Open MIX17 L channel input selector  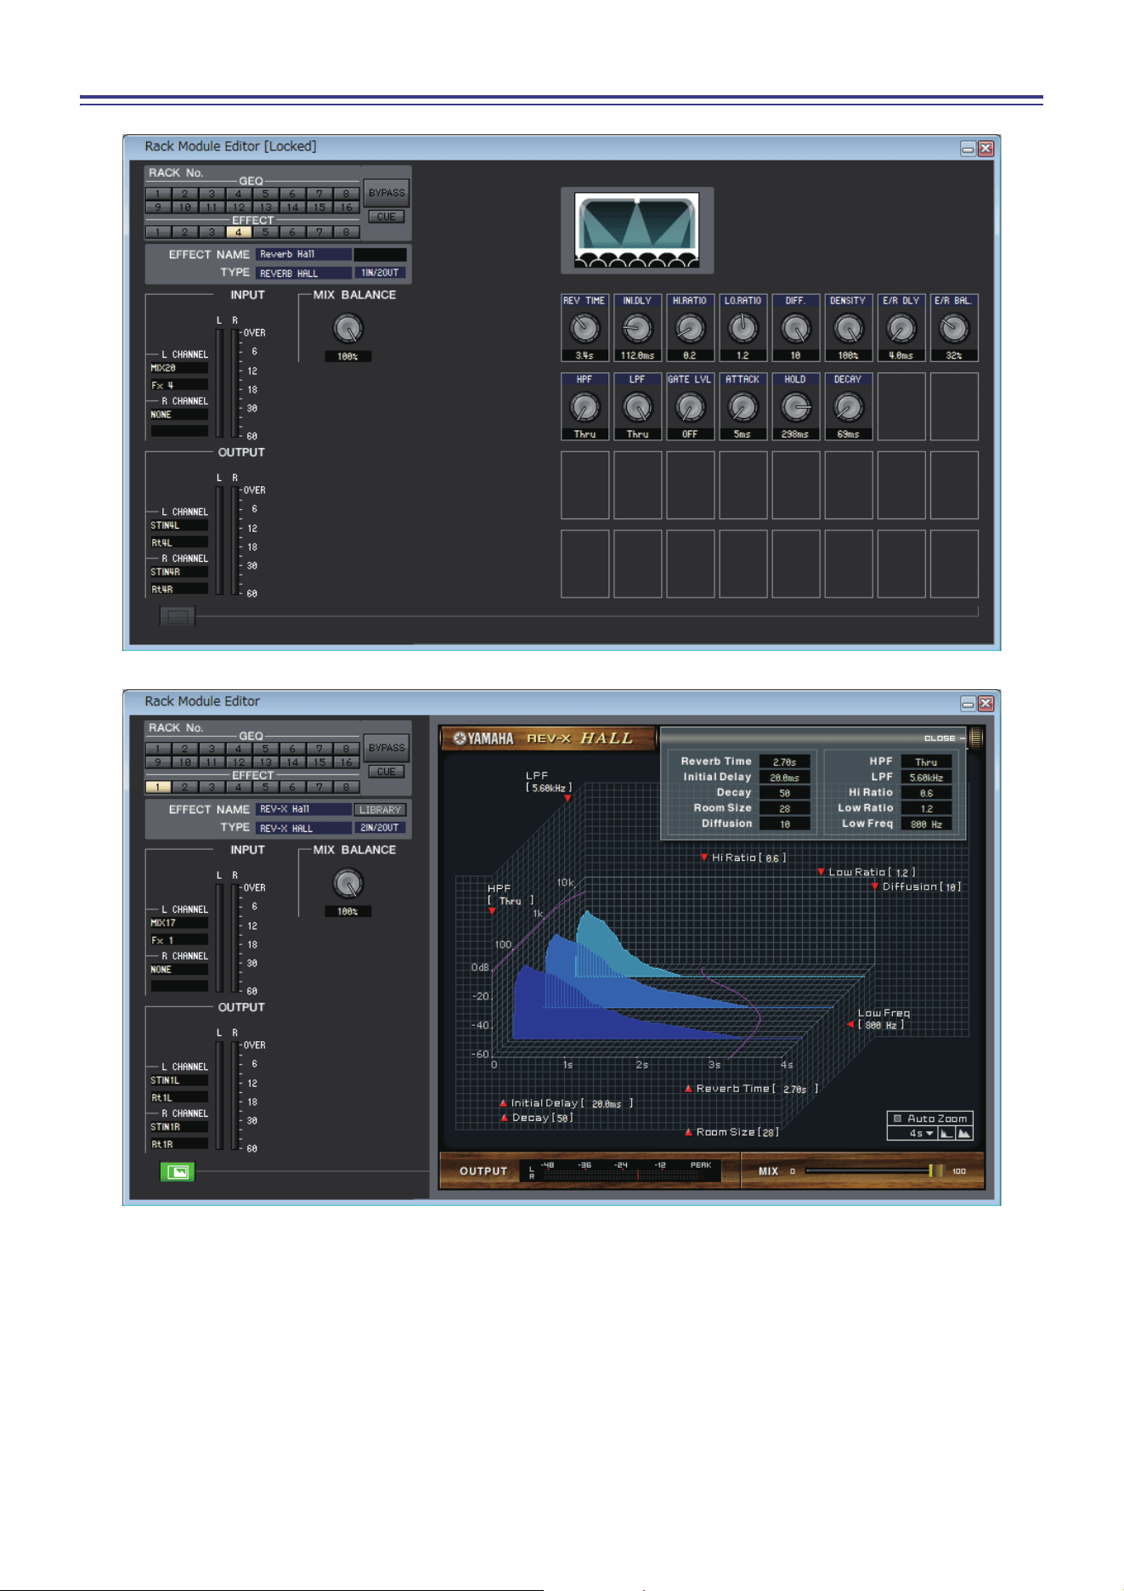(179, 923)
